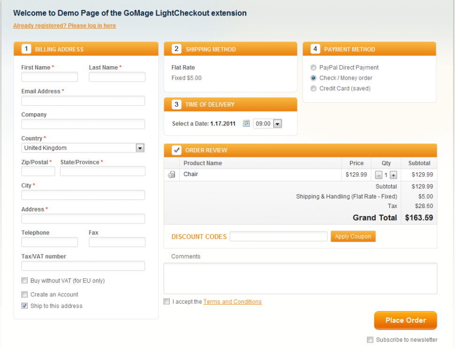Focus the Email Address input field
The image size is (455, 347).
click(83, 101)
